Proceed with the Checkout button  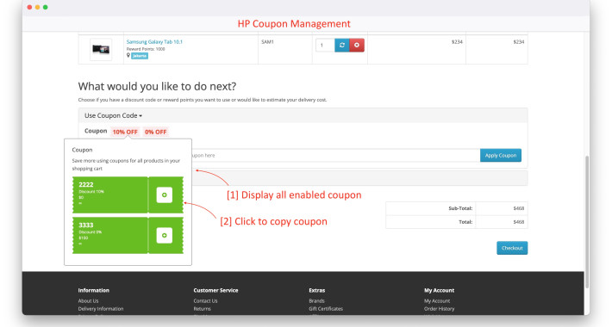[512, 248]
